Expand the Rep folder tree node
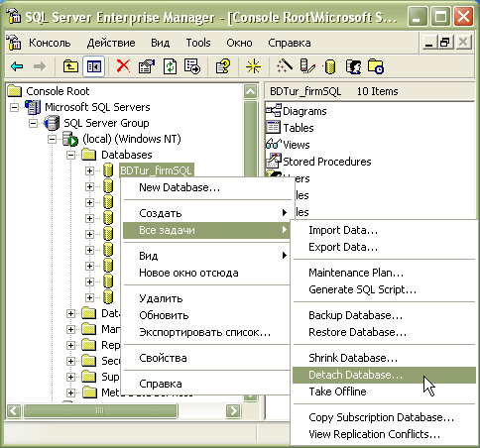 (x=70, y=345)
